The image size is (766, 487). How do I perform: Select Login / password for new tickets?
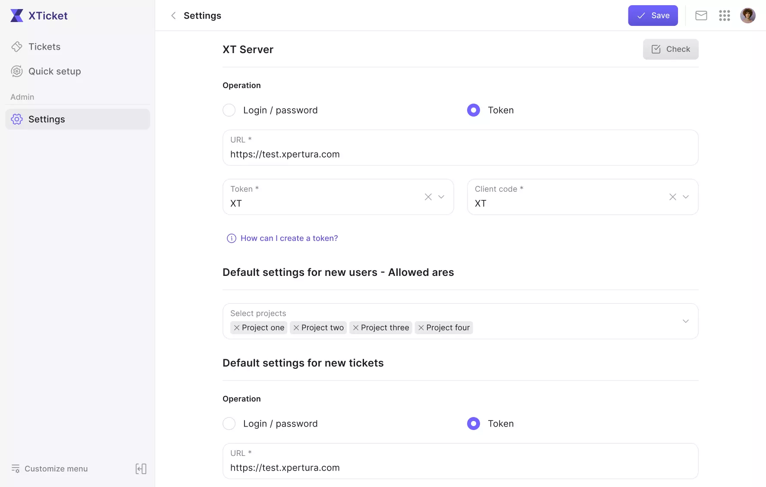click(x=229, y=424)
